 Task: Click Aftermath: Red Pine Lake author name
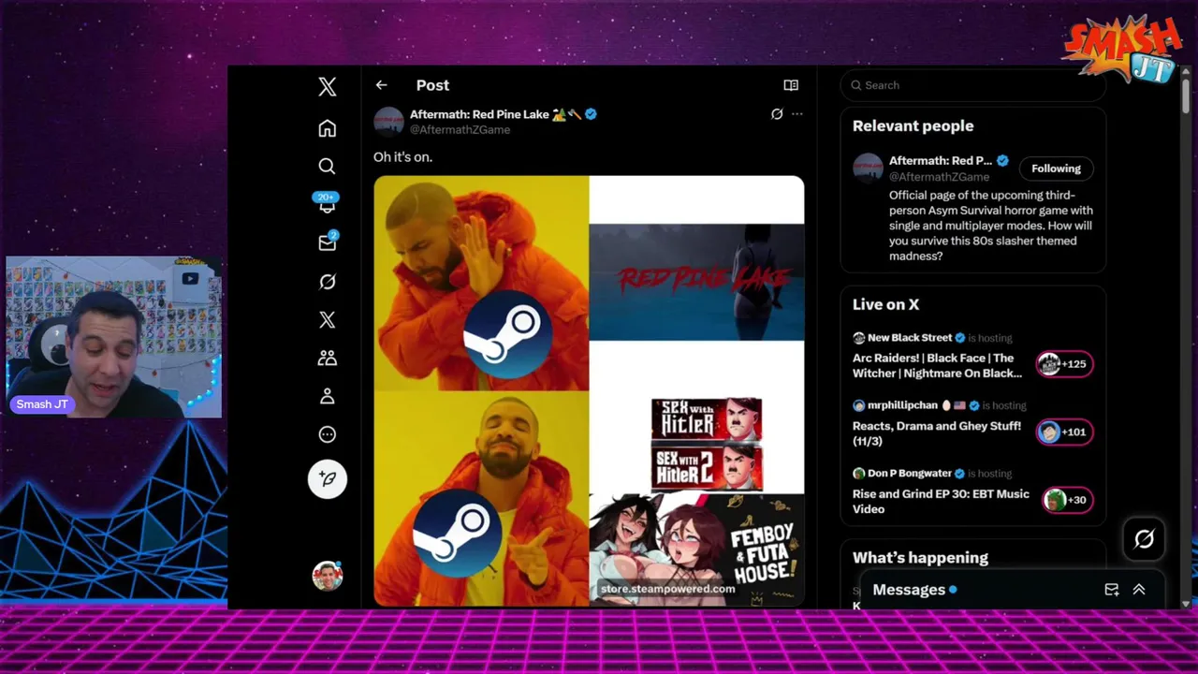(x=479, y=114)
